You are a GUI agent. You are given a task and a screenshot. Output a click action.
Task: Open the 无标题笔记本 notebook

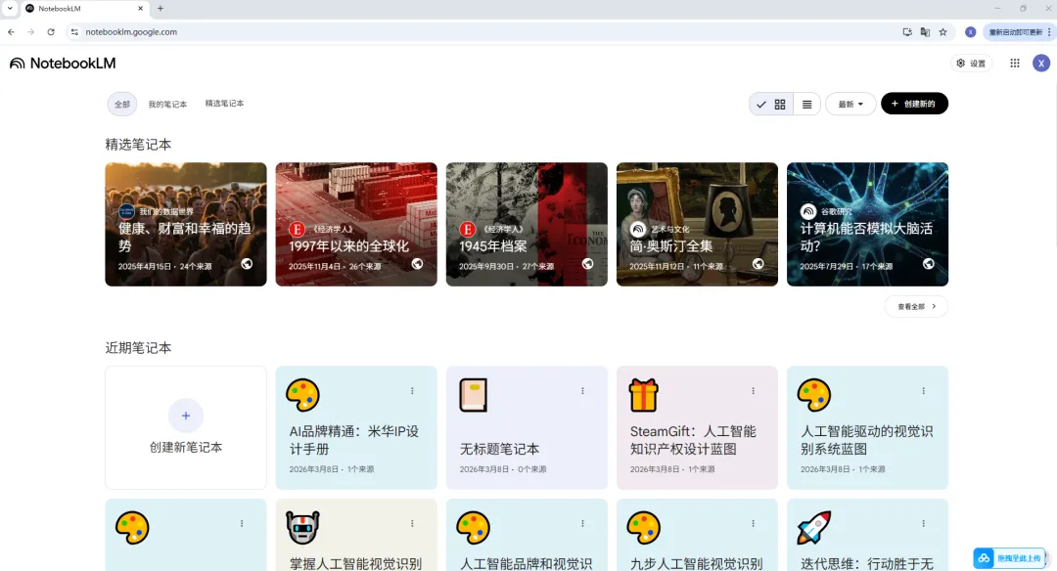(x=527, y=427)
